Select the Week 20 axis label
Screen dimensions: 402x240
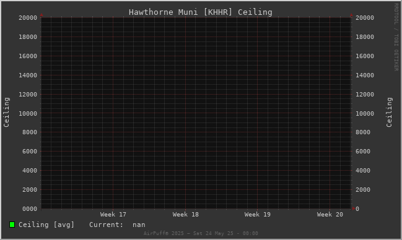click(330, 215)
